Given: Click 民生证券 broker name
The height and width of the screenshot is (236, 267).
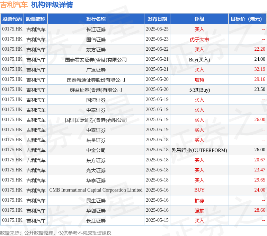Looking at the screenshot, I should click(96, 201).
